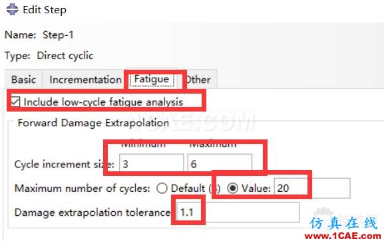Select the Value radio button
The image size is (384, 241).
pos(232,188)
